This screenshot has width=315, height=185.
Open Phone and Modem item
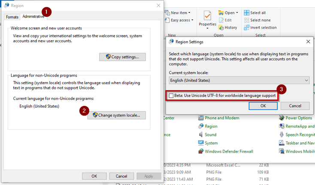(x=201, y=118)
